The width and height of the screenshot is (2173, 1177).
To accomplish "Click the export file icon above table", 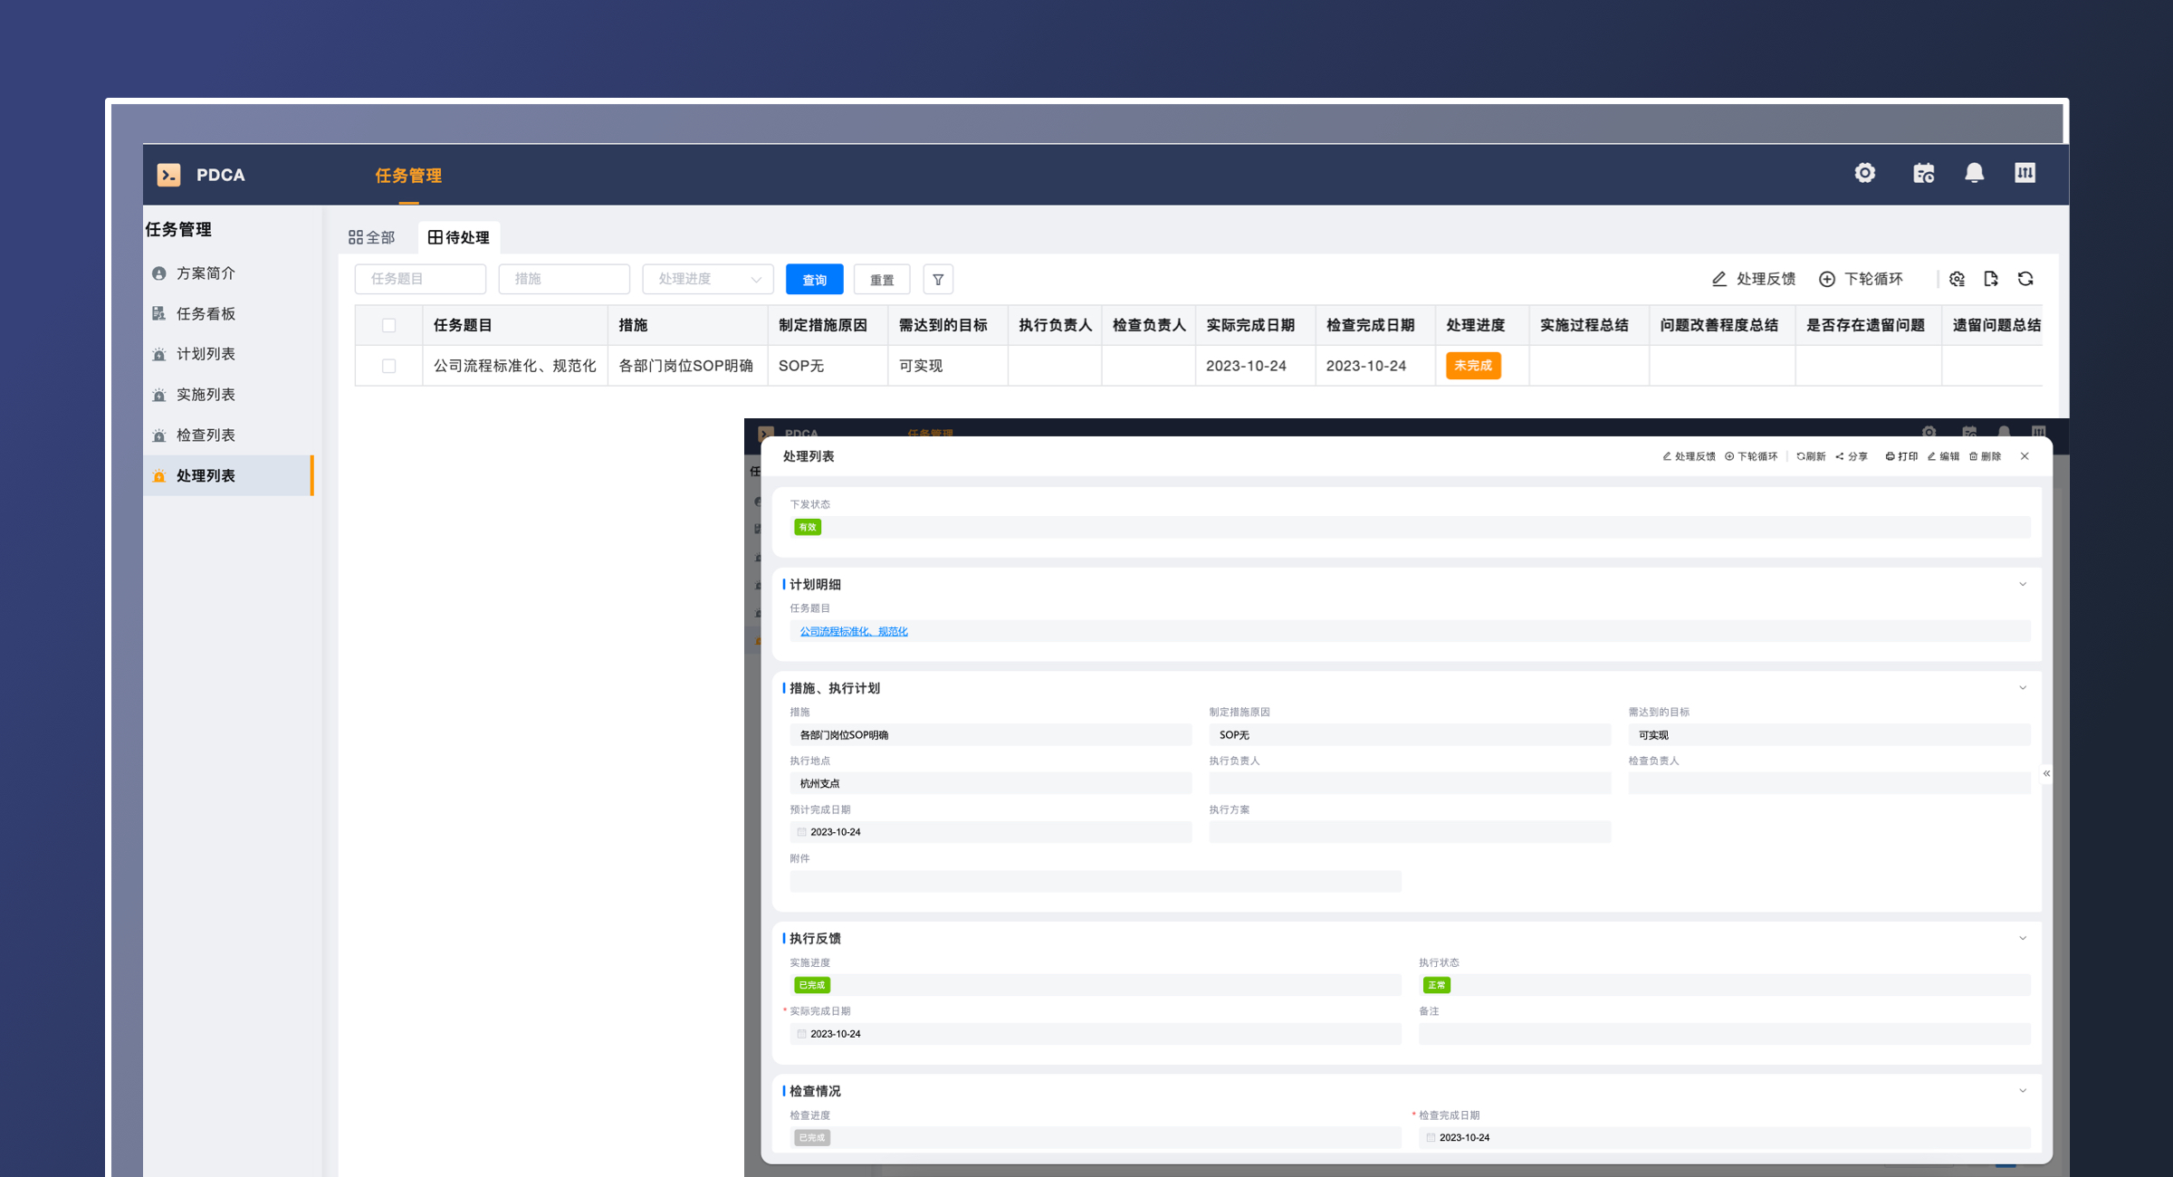I will pos(1991,279).
